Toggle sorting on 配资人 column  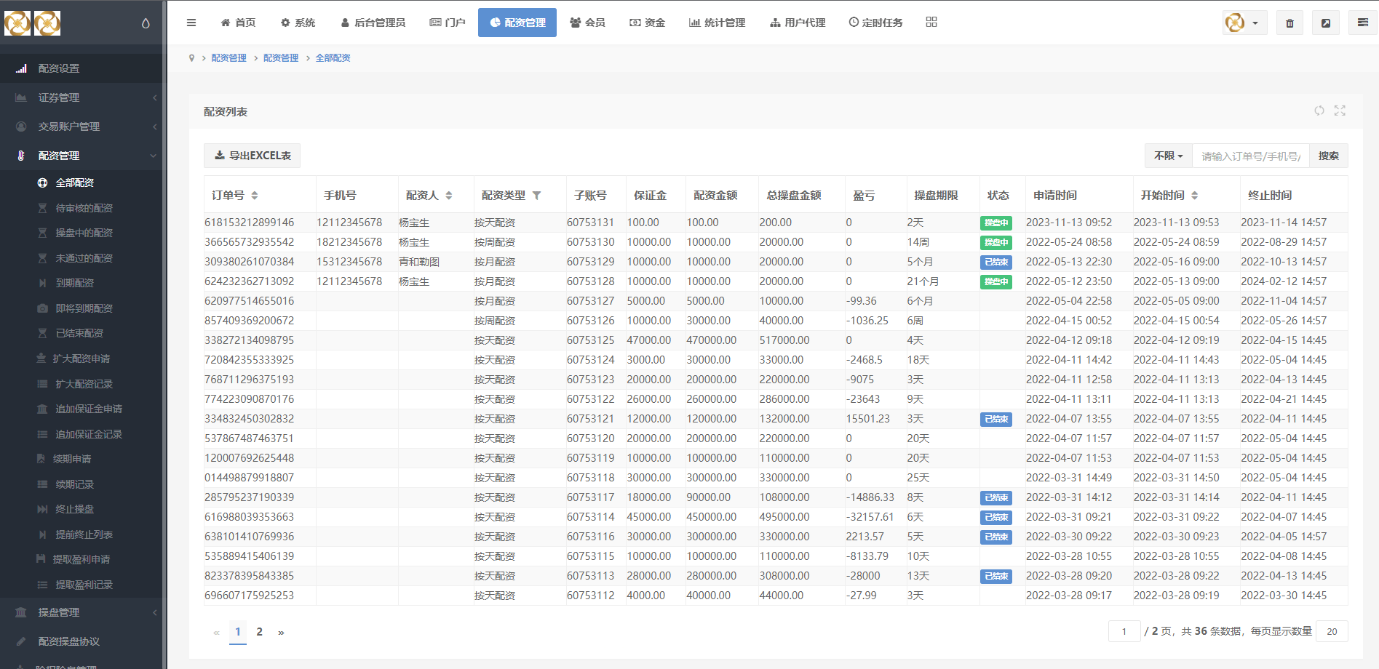(449, 196)
